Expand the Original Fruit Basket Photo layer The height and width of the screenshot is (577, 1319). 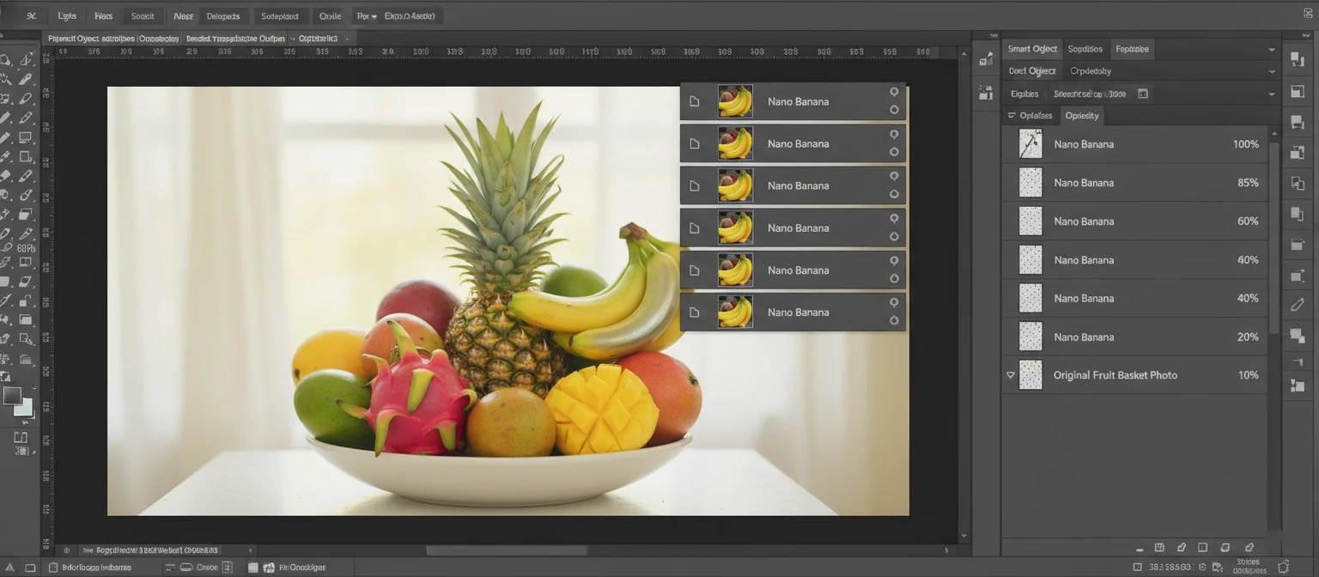(1012, 374)
